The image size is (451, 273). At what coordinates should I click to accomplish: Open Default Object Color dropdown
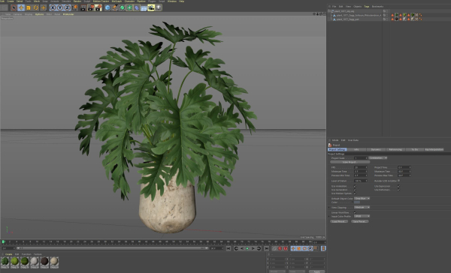click(x=362, y=198)
